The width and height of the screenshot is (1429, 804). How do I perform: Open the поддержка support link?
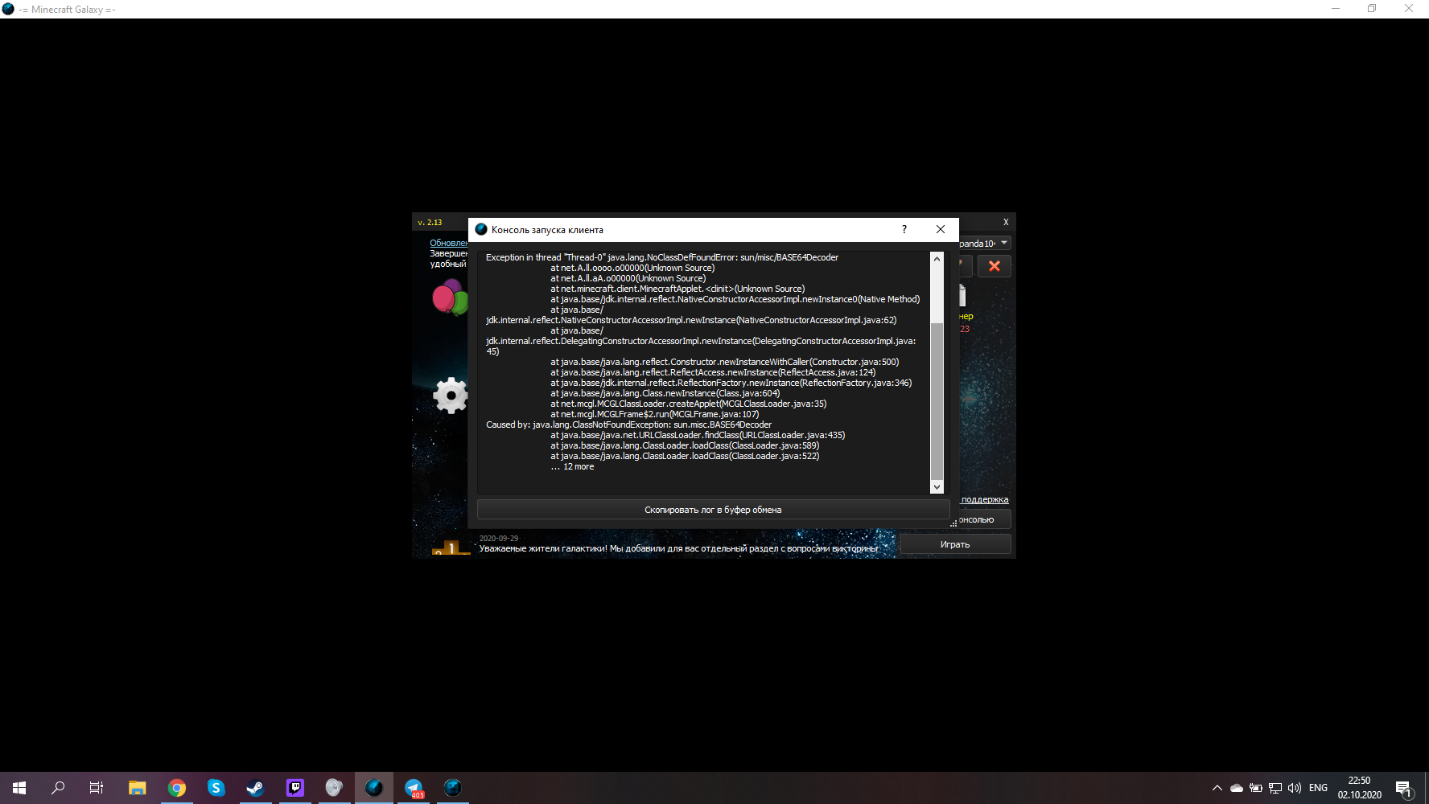click(x=984, y=499)
